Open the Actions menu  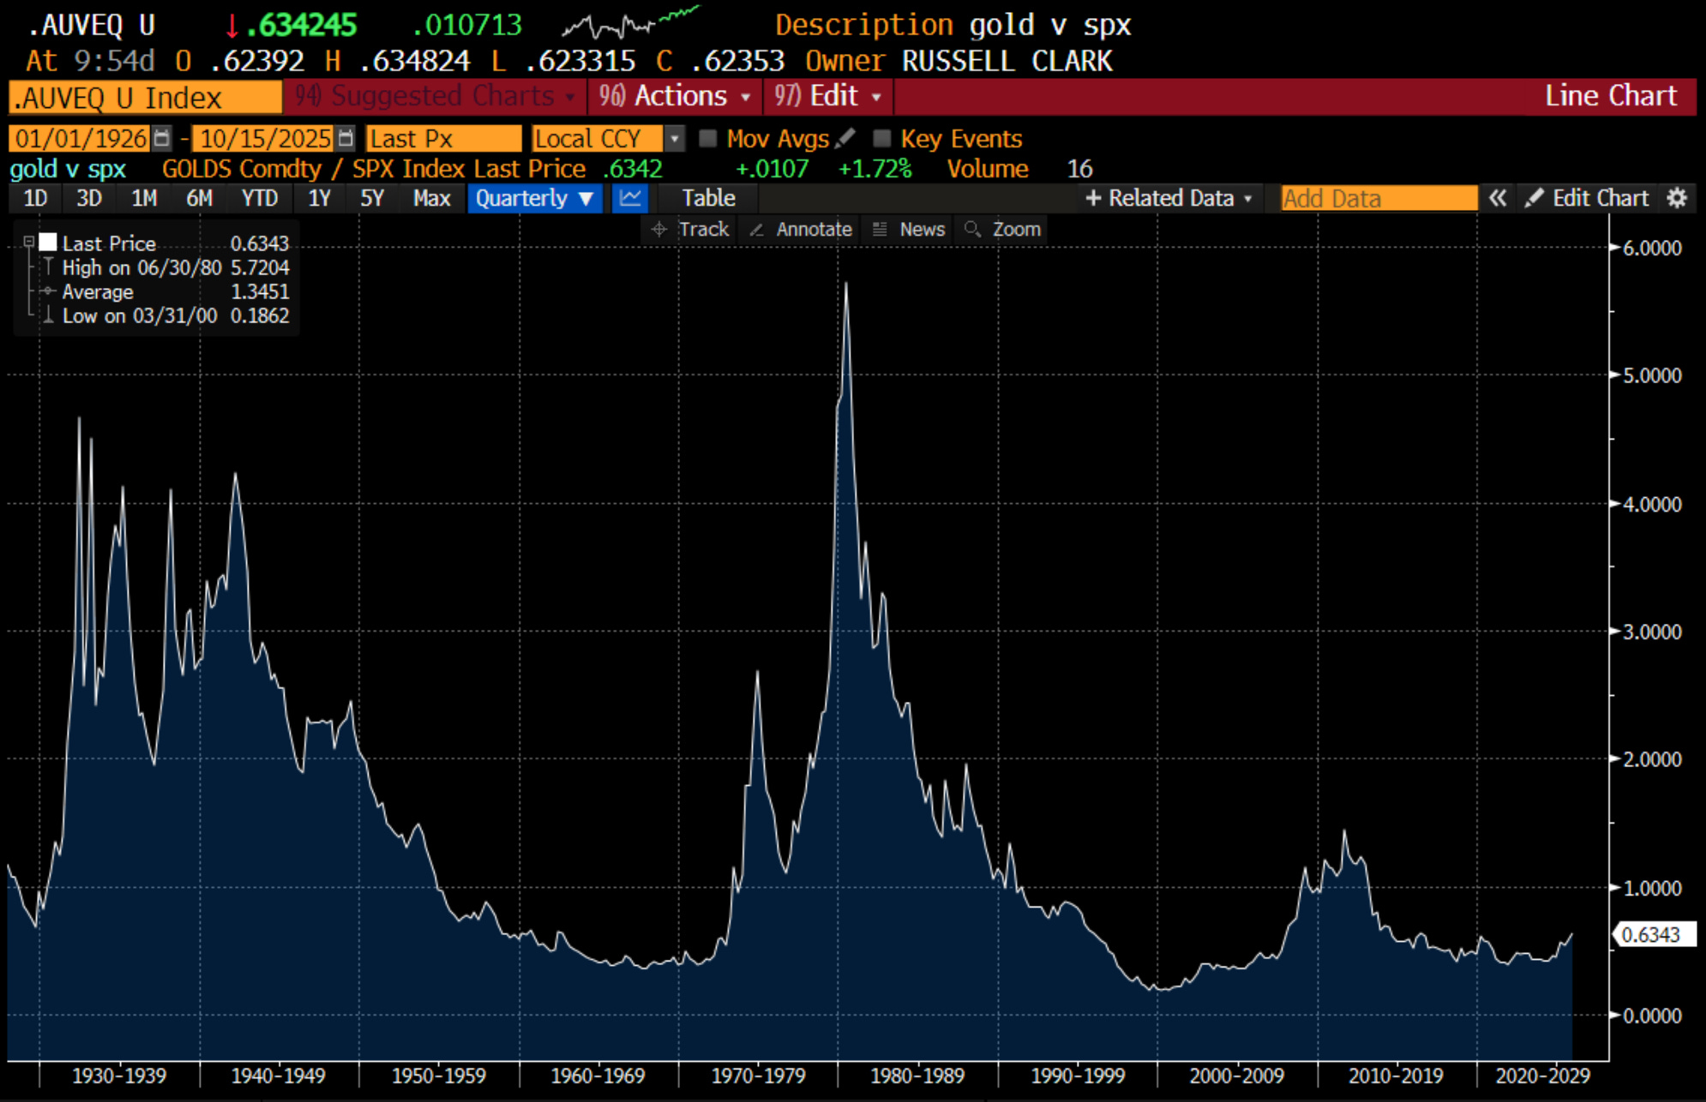click(676, 96)
